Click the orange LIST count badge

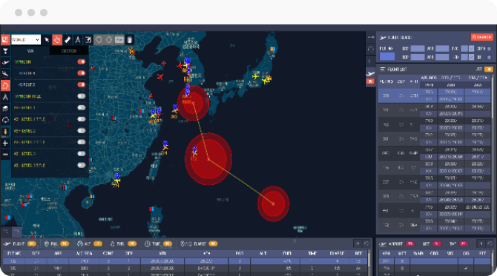488,69
